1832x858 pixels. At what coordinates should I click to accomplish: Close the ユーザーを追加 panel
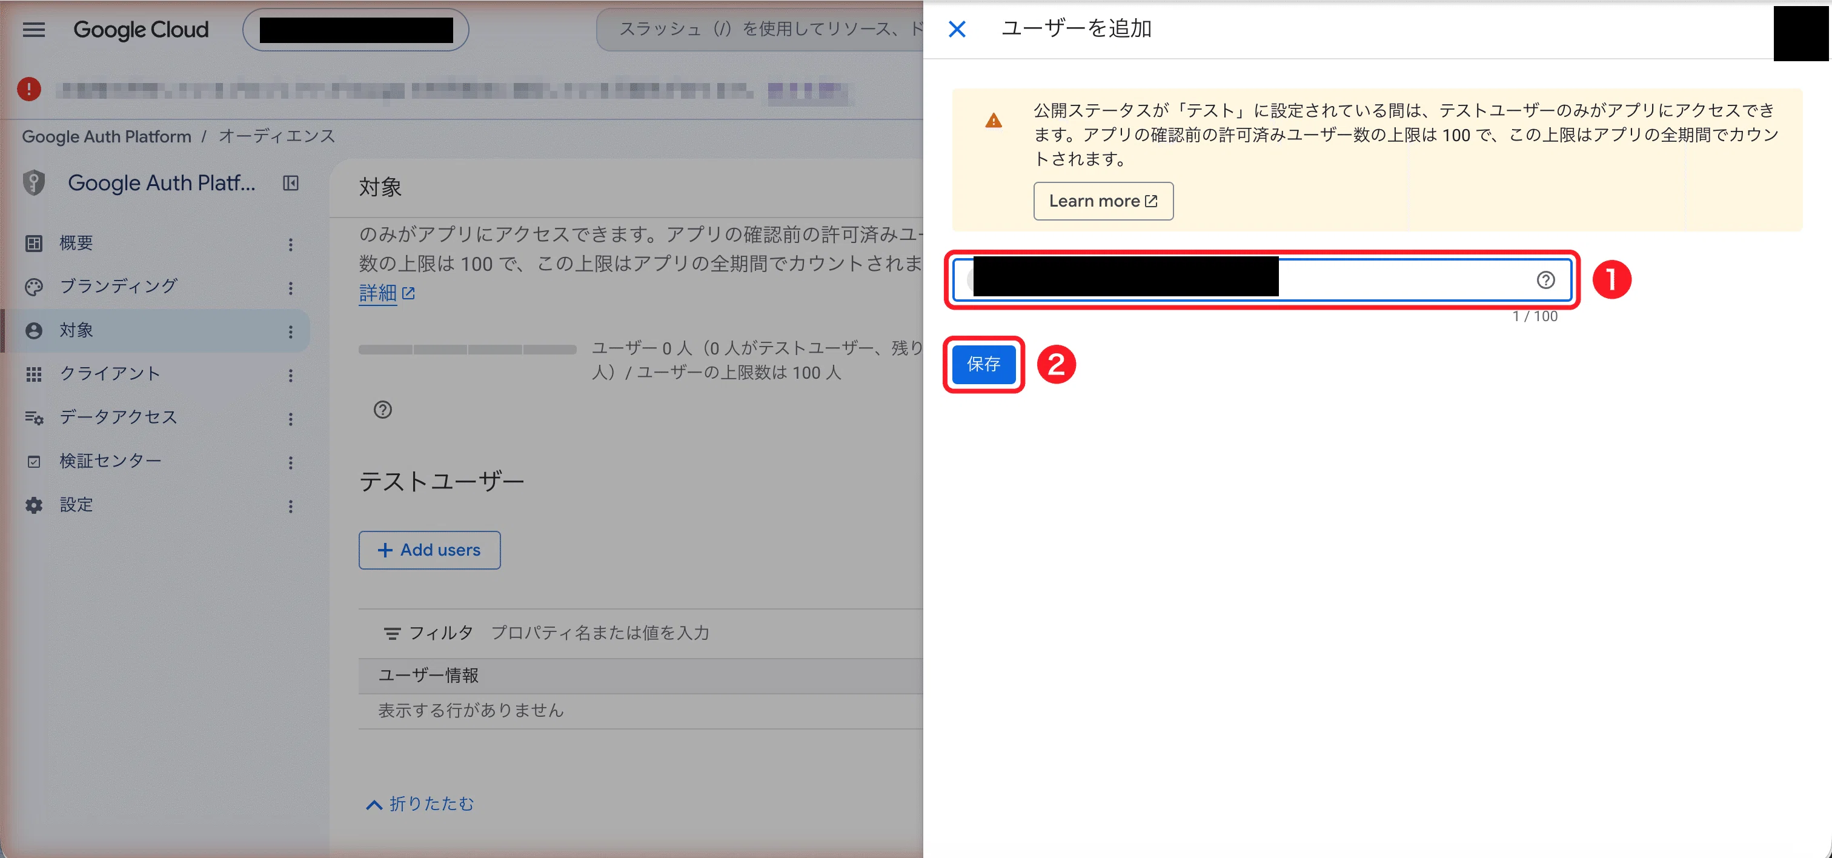point(957,29)
